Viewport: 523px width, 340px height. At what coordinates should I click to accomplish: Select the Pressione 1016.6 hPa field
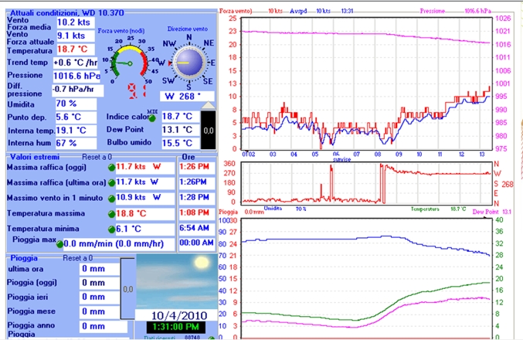coord(76,76)
